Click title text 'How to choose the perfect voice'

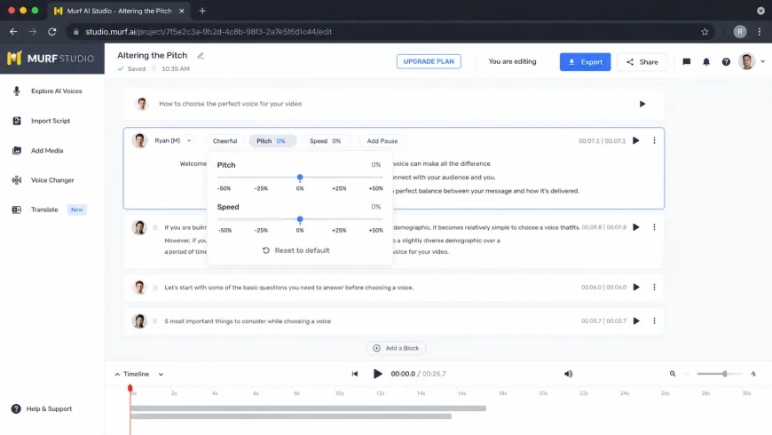click(230, 104)
